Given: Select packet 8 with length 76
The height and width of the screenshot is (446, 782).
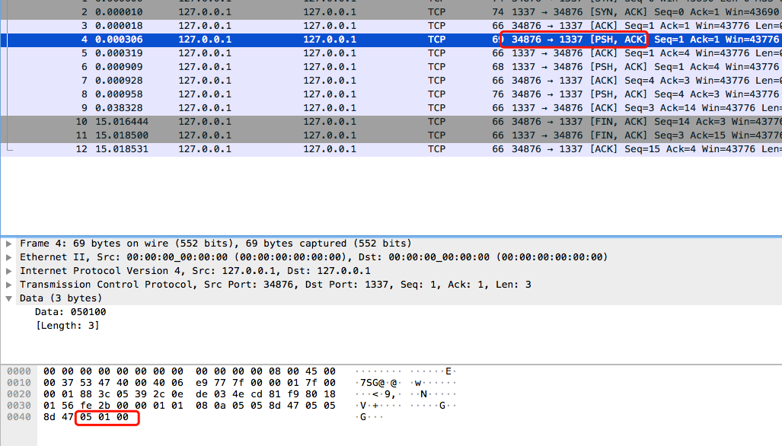Looking at the screenshot, I should pyautogui.click(x=391, y=94).
